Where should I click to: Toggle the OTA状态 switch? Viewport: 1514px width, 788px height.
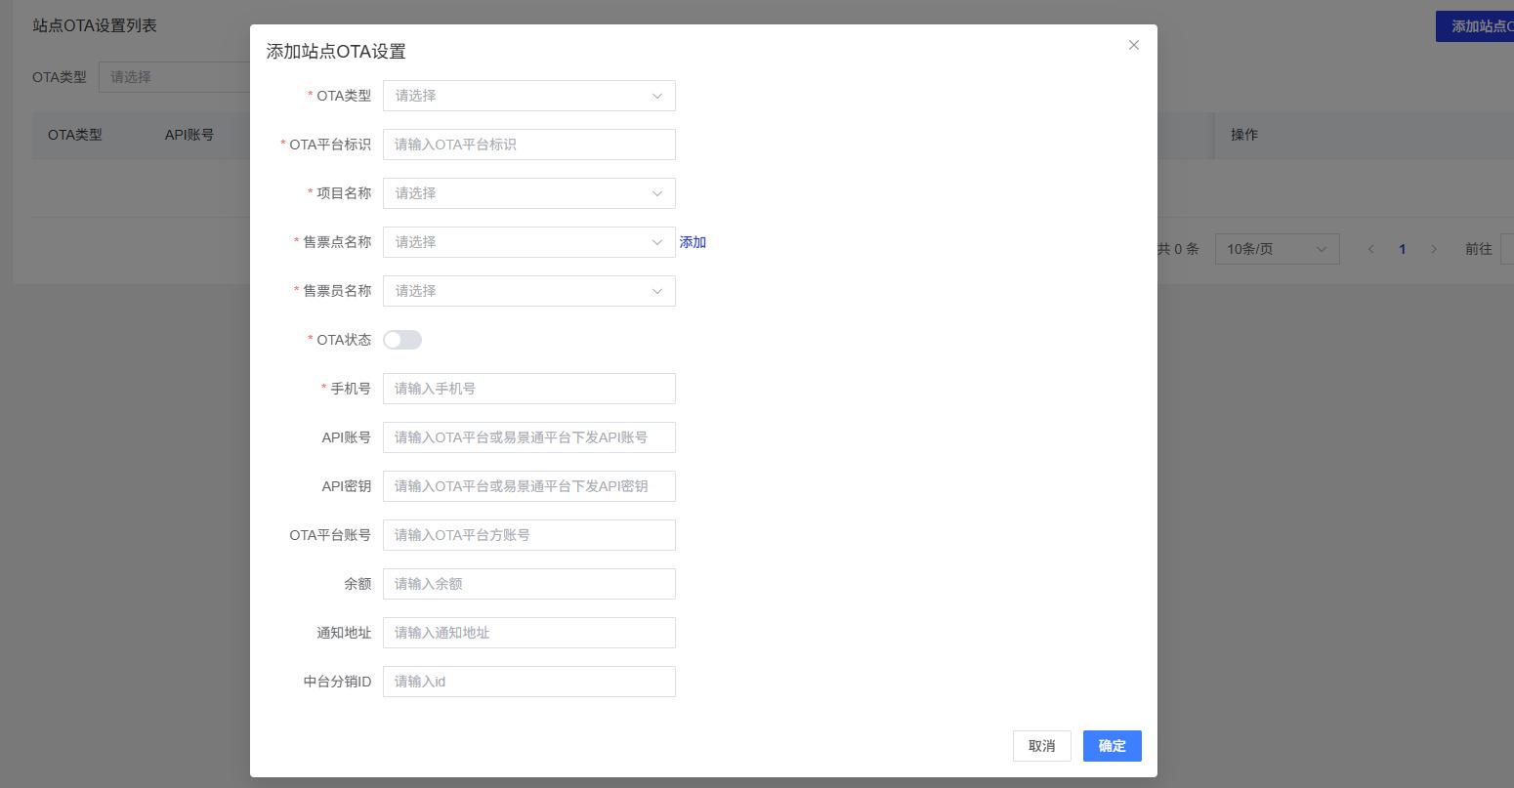point(402,340)
